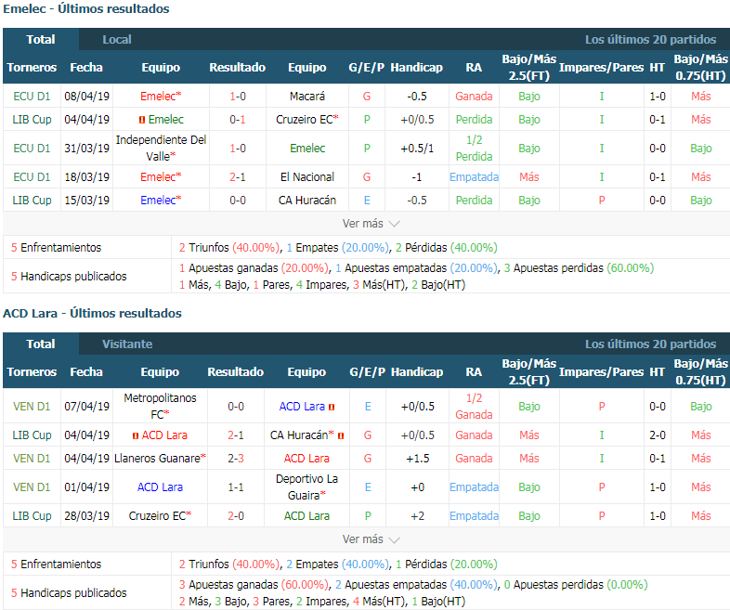Viewport: 730px width, 610px height.
Task: Click result 1-0 for Emelec vs Macará
Action: coord(238,97)
